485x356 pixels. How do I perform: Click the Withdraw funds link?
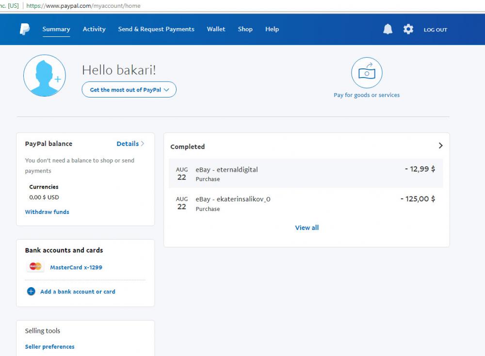pyautogui.click(x=47, y=212)
